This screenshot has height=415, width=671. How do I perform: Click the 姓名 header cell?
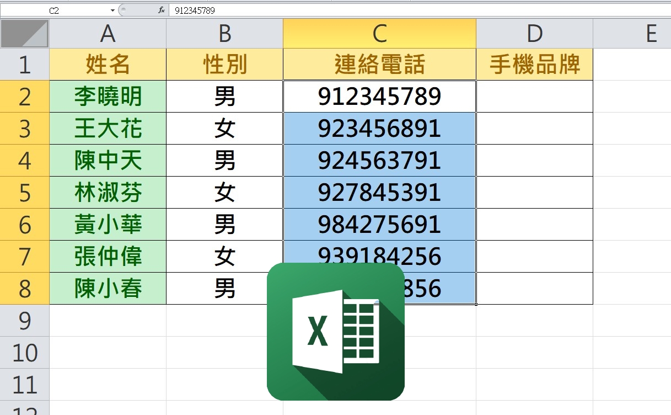108,65
